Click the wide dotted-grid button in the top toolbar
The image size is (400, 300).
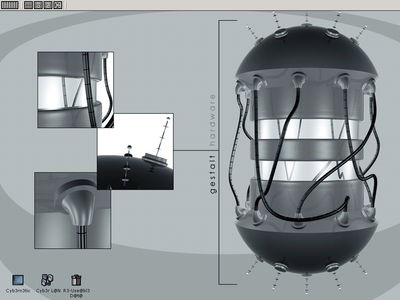pos(10,5)
